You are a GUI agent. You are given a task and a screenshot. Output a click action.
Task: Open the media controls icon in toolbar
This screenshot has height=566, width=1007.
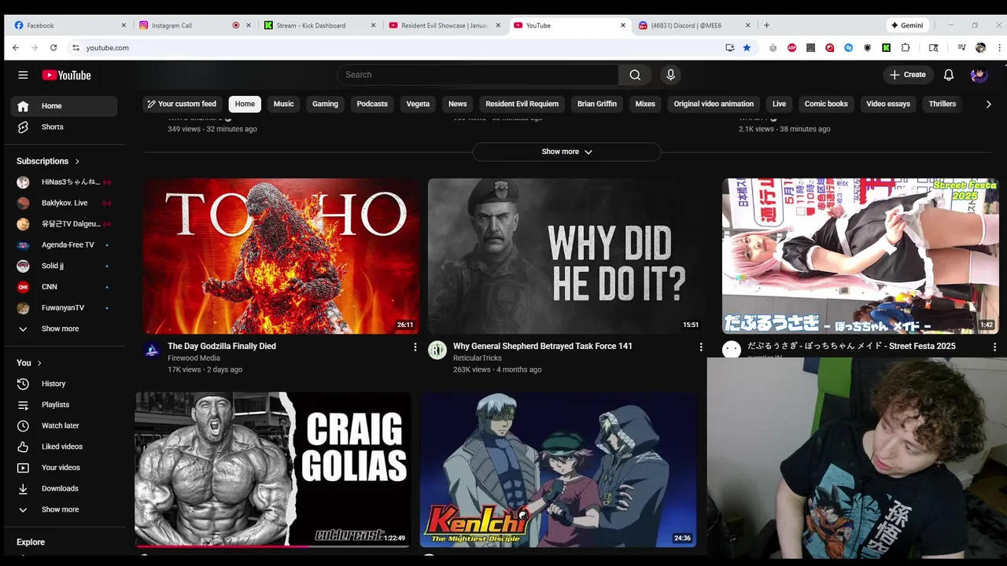point(961,47)
